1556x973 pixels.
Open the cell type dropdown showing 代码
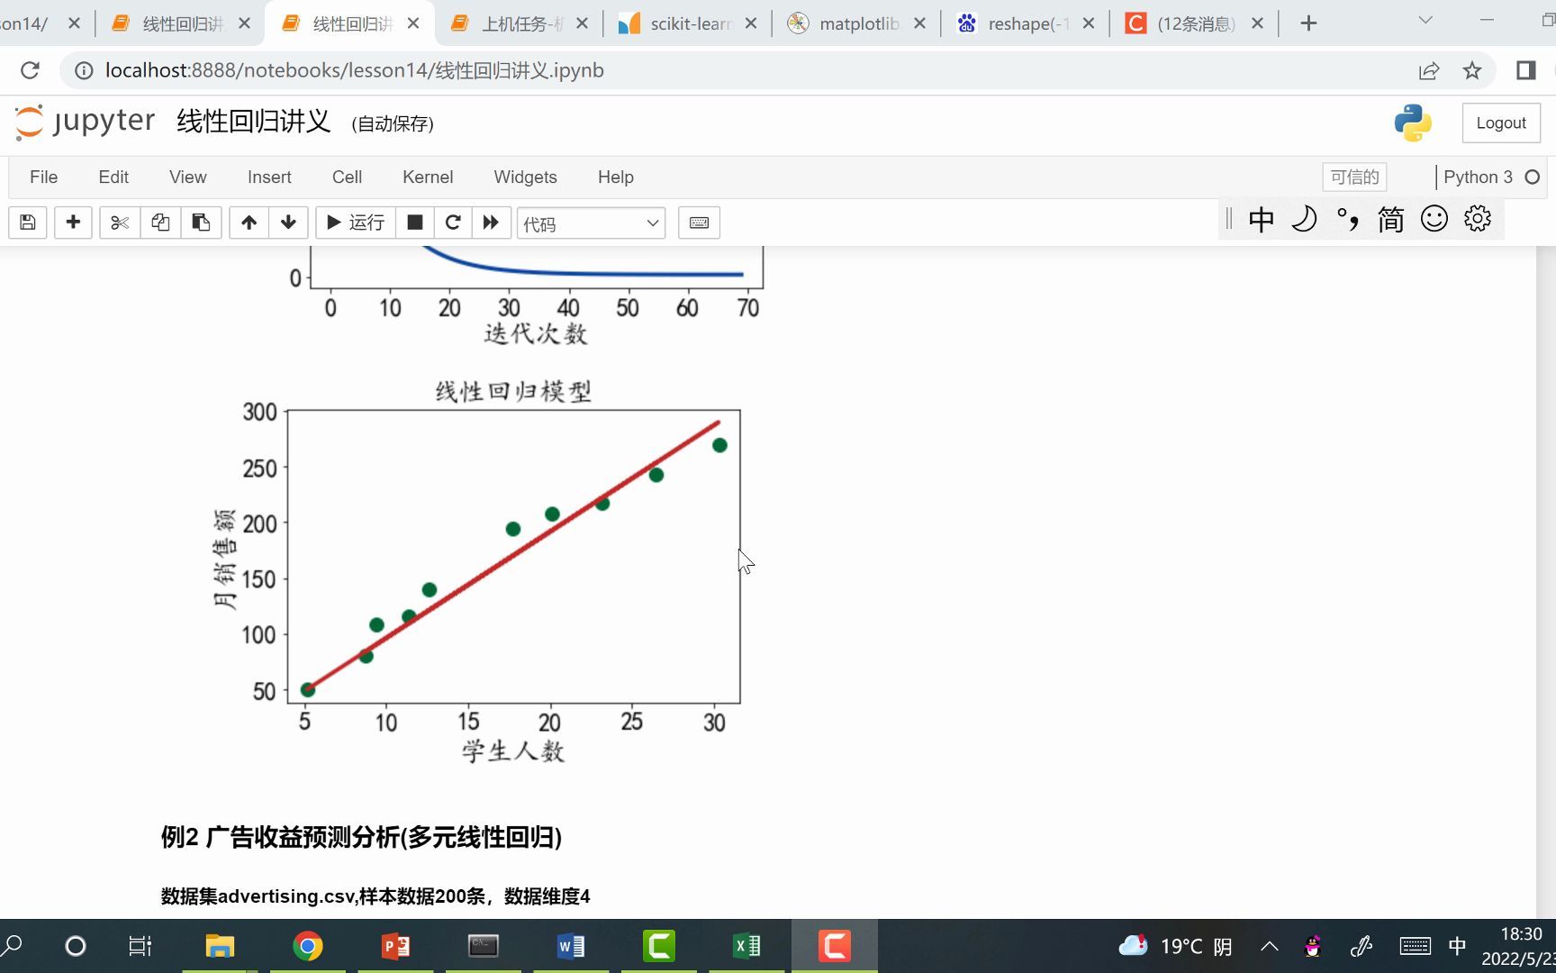590,223
